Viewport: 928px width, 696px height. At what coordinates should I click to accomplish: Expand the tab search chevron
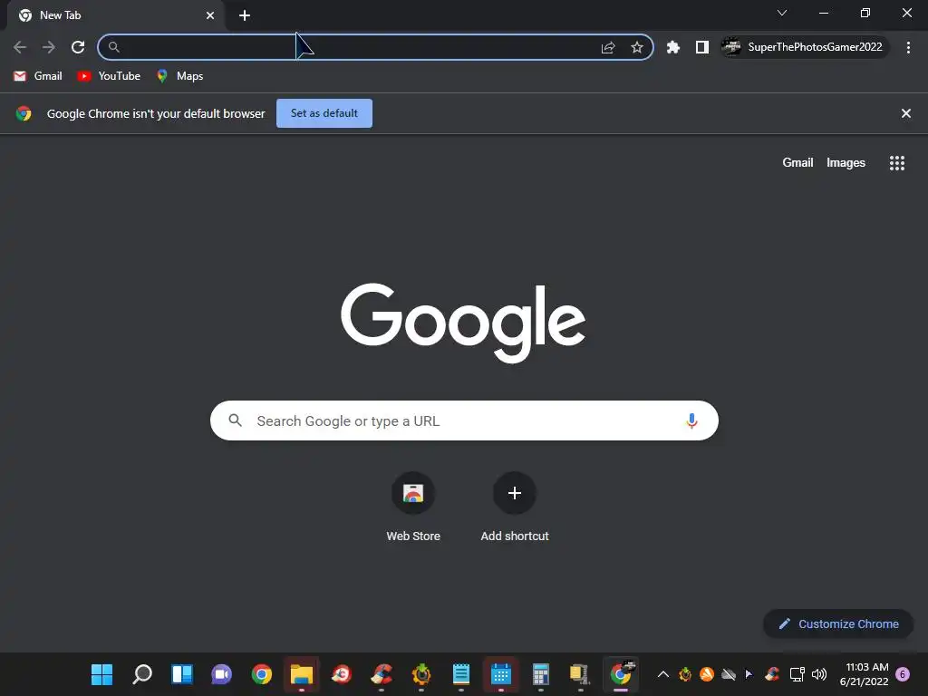click(782, 13)
